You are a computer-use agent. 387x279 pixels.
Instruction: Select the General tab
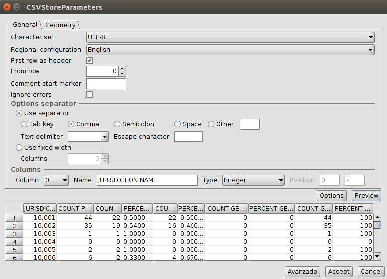pyautogui.click(x=25, y=24)
